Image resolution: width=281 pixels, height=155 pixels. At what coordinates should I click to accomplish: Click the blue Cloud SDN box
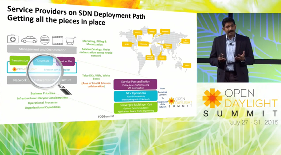(x=43, y=61)
